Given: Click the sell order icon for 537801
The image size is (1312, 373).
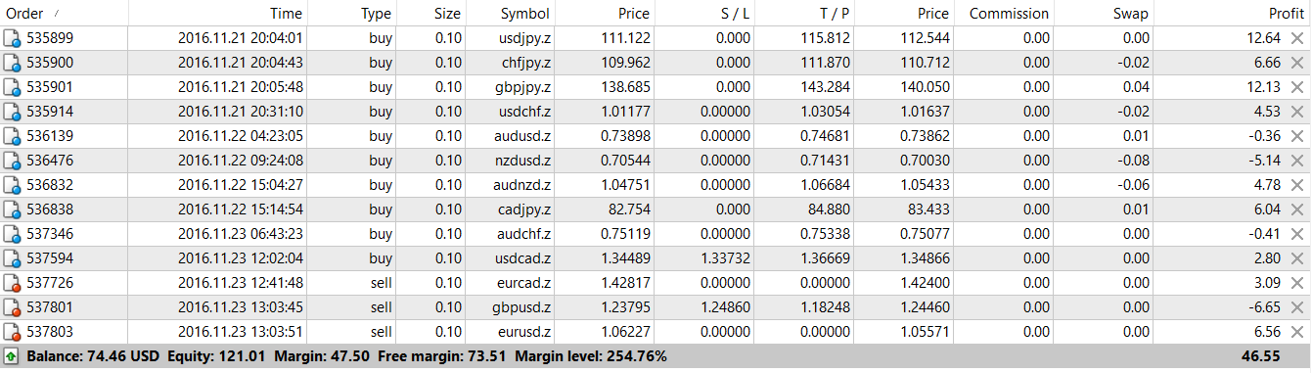Looking at the screenshot, I should coord(12,307).
